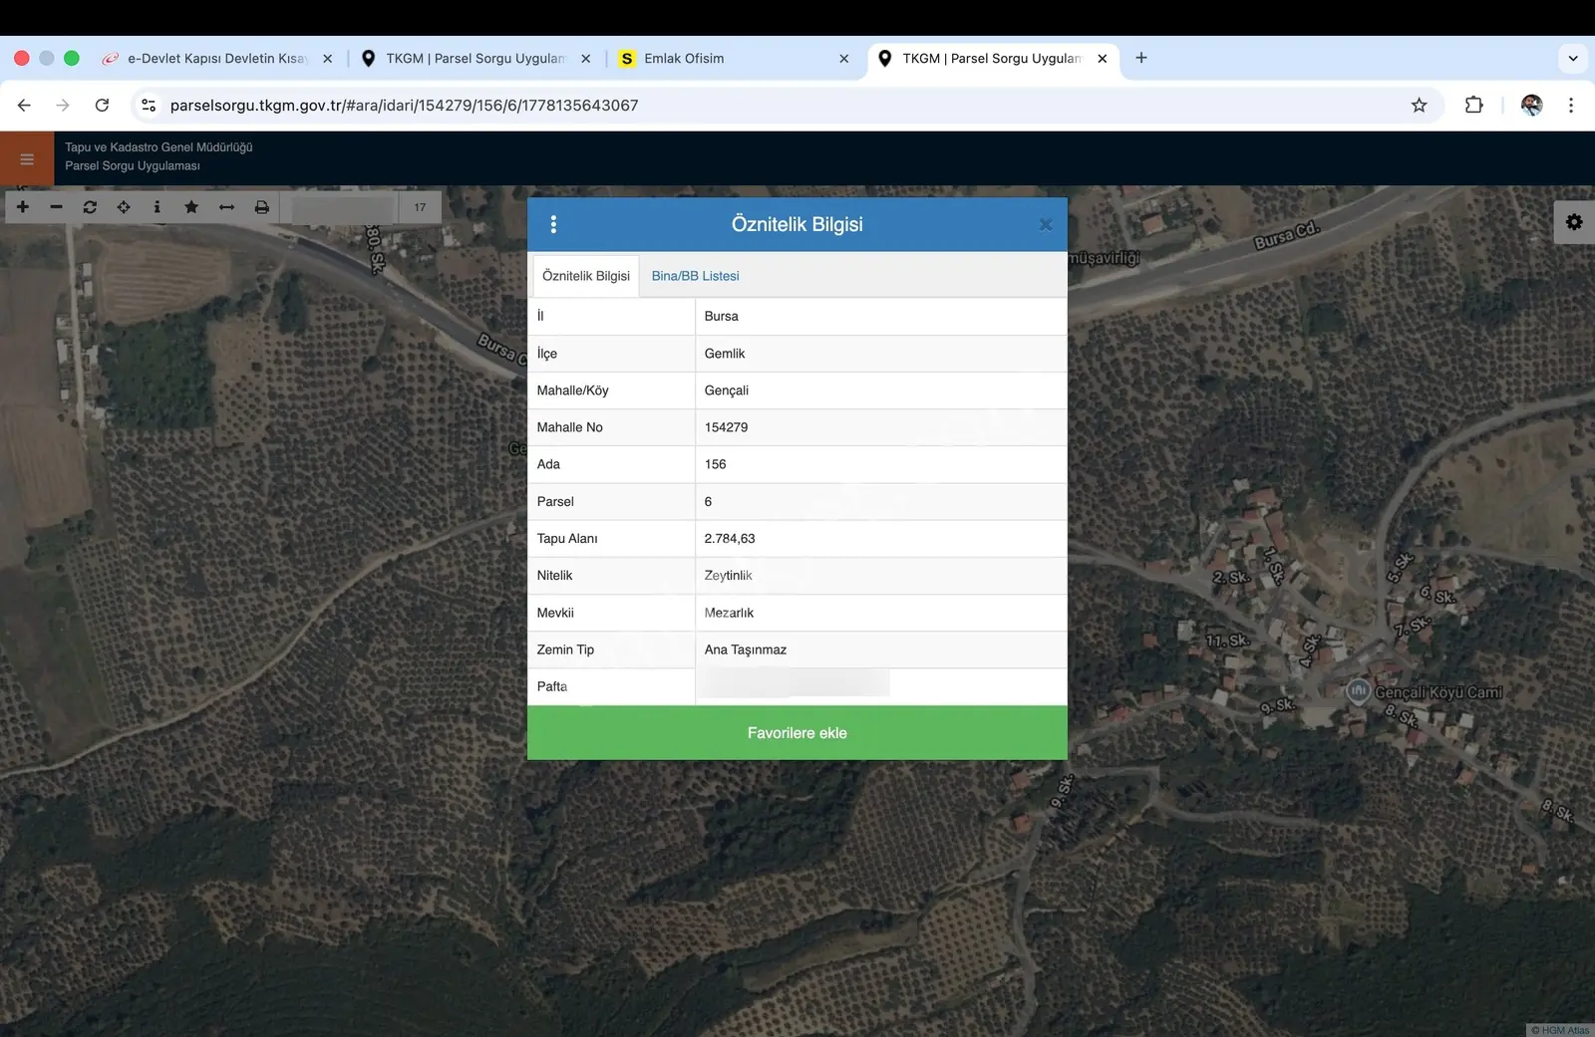
Task: Click the Tapu Alanı value 2.784,63
Action: tap(730, 539)
